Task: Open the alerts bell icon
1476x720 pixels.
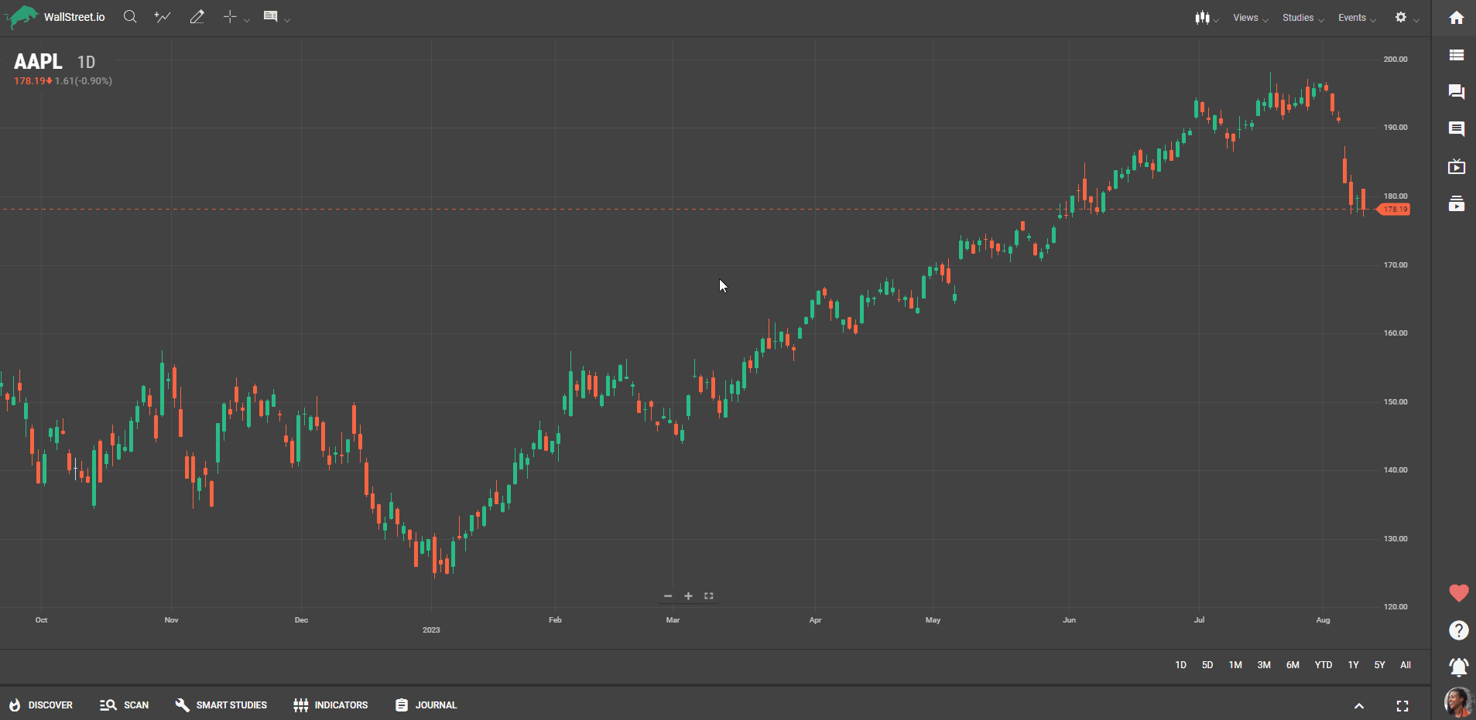Action: 1457,667
